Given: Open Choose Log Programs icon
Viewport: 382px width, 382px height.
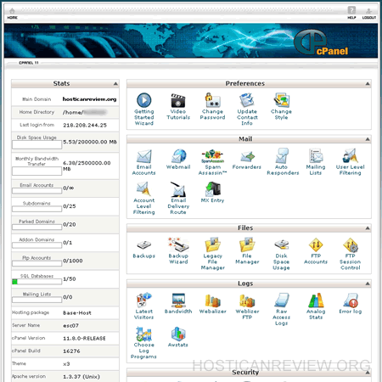Looking at the screenshot, I should click(x=144, y=334).
